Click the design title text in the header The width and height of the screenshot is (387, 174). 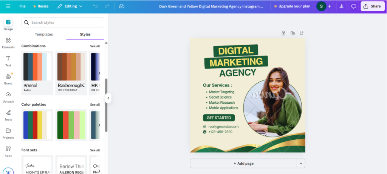point(211,6)
